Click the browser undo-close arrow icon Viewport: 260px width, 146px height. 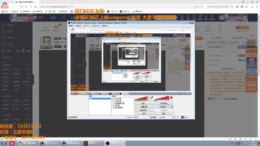click(x=31, y=7)
